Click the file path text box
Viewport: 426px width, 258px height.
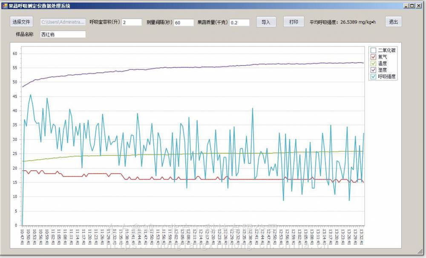tap(63, 22)
